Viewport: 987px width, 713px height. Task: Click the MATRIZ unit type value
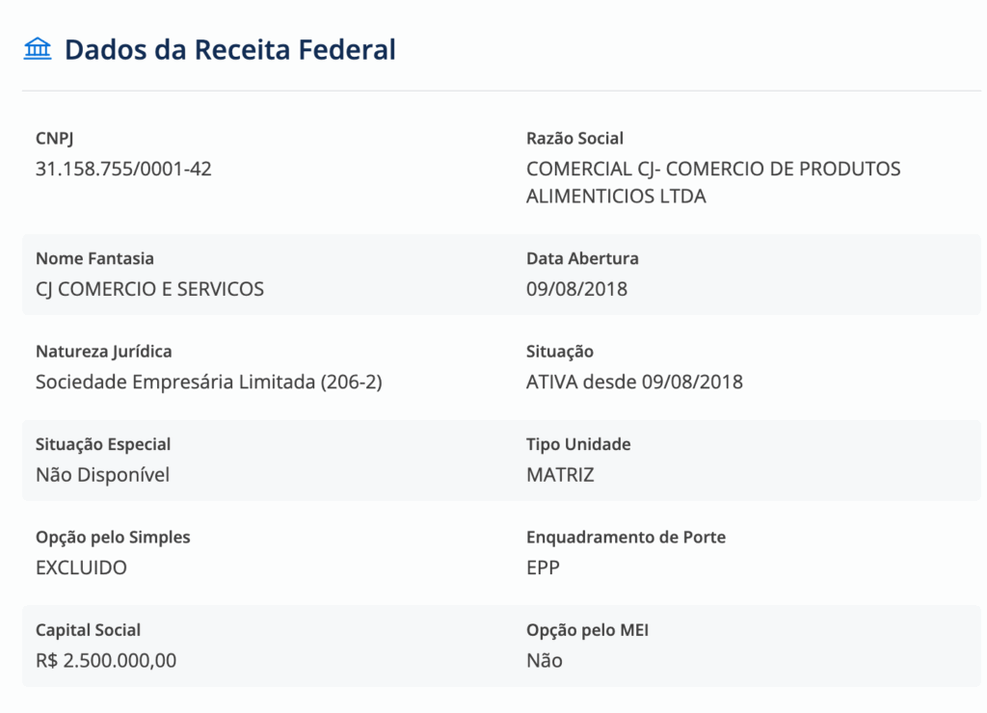(560, 475)
